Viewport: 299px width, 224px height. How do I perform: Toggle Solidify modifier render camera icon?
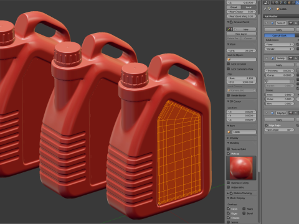[291, 58]
